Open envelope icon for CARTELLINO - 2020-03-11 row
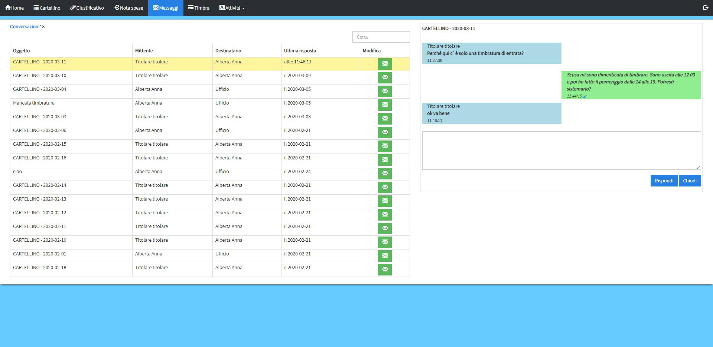Screen dimensions: 713x347 (x=385, y=64)
